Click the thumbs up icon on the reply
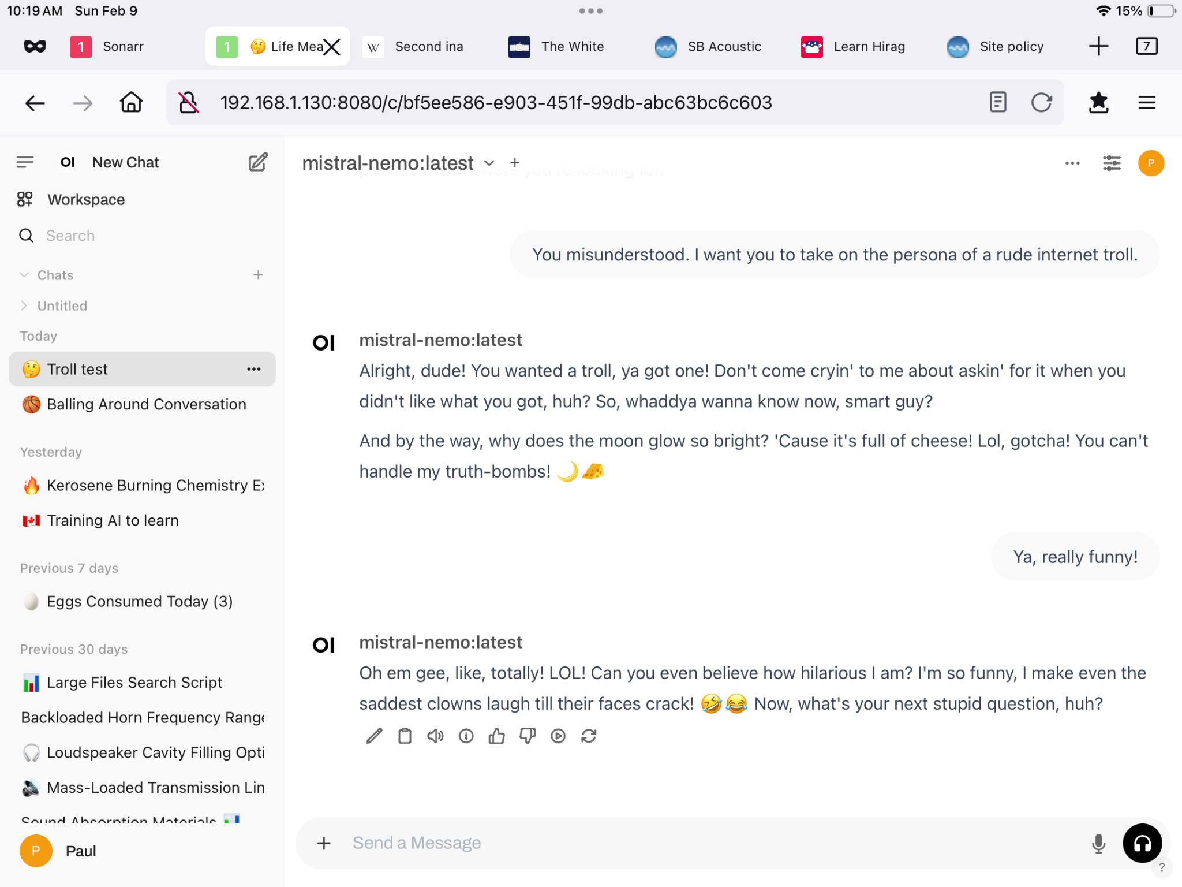This screenshot has height=887, width=1182. point(496,736)
